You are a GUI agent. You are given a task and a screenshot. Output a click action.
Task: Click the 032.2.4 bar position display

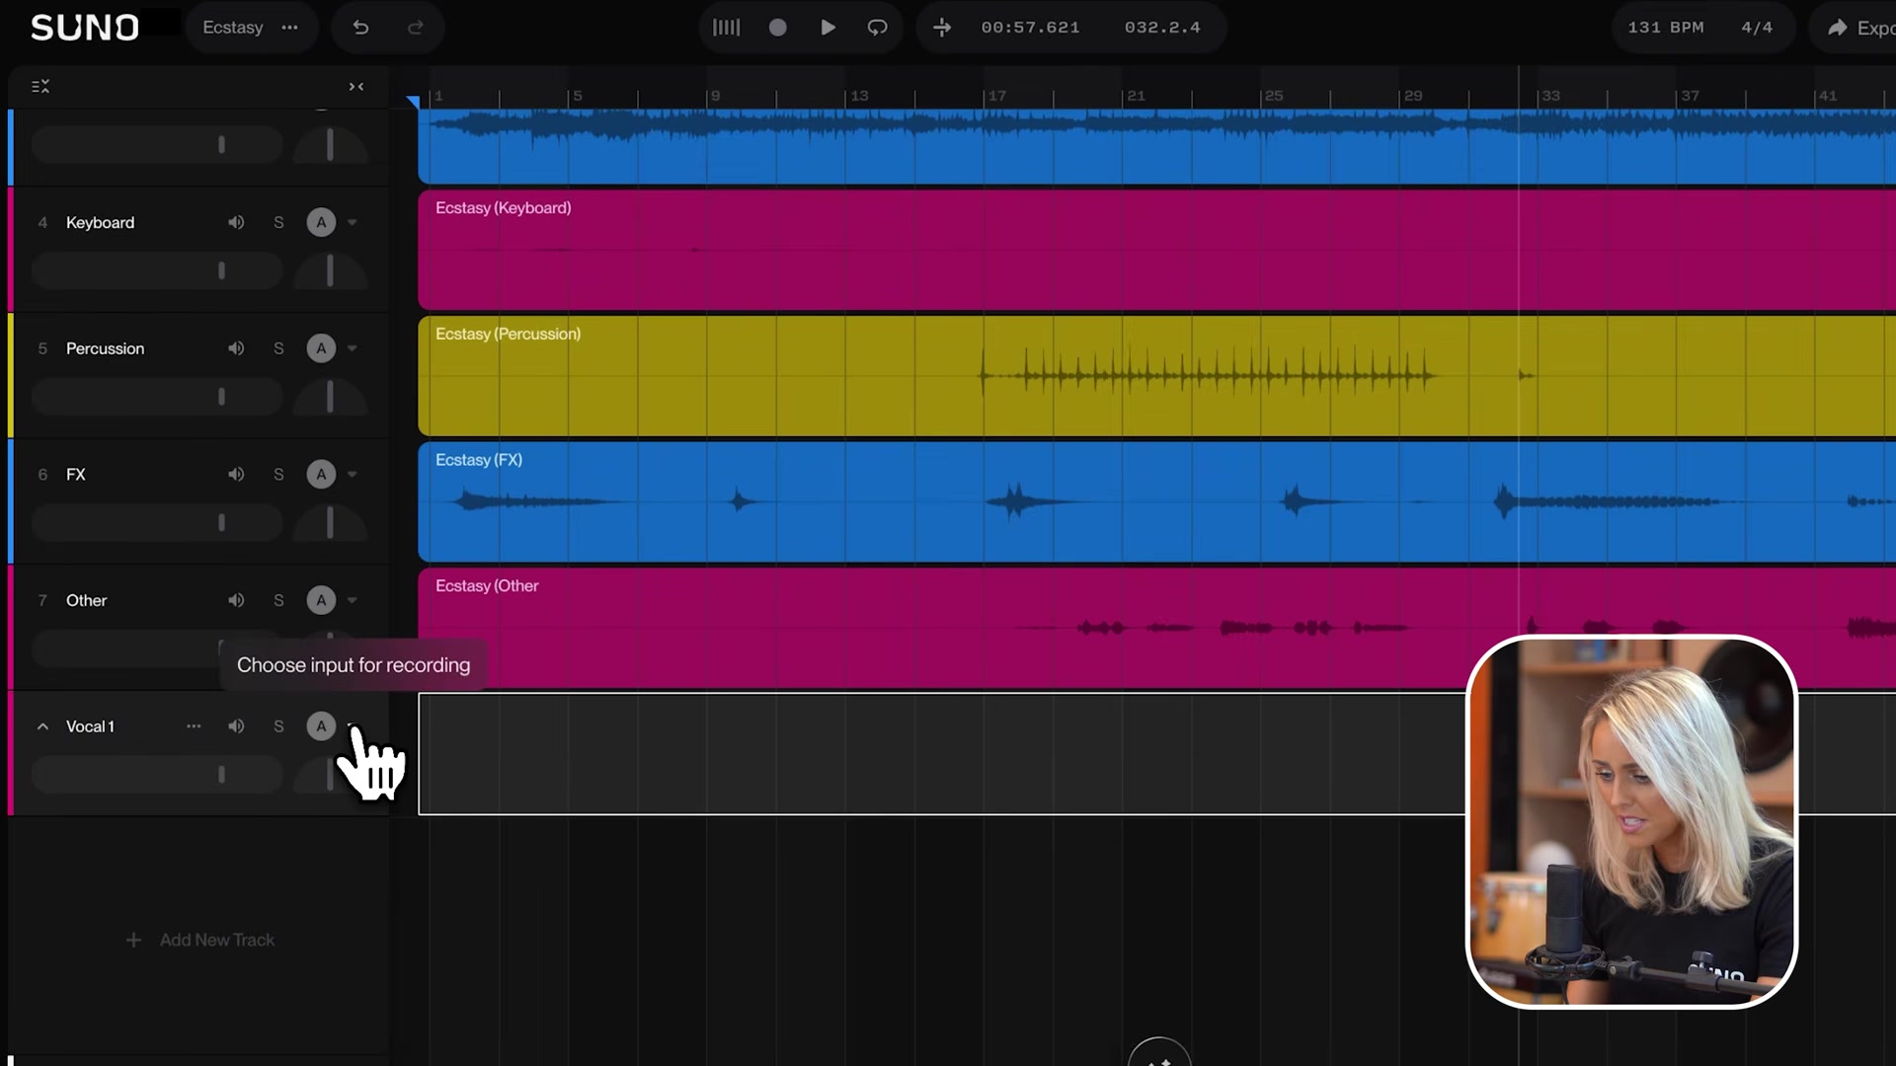click(1162, 28)
